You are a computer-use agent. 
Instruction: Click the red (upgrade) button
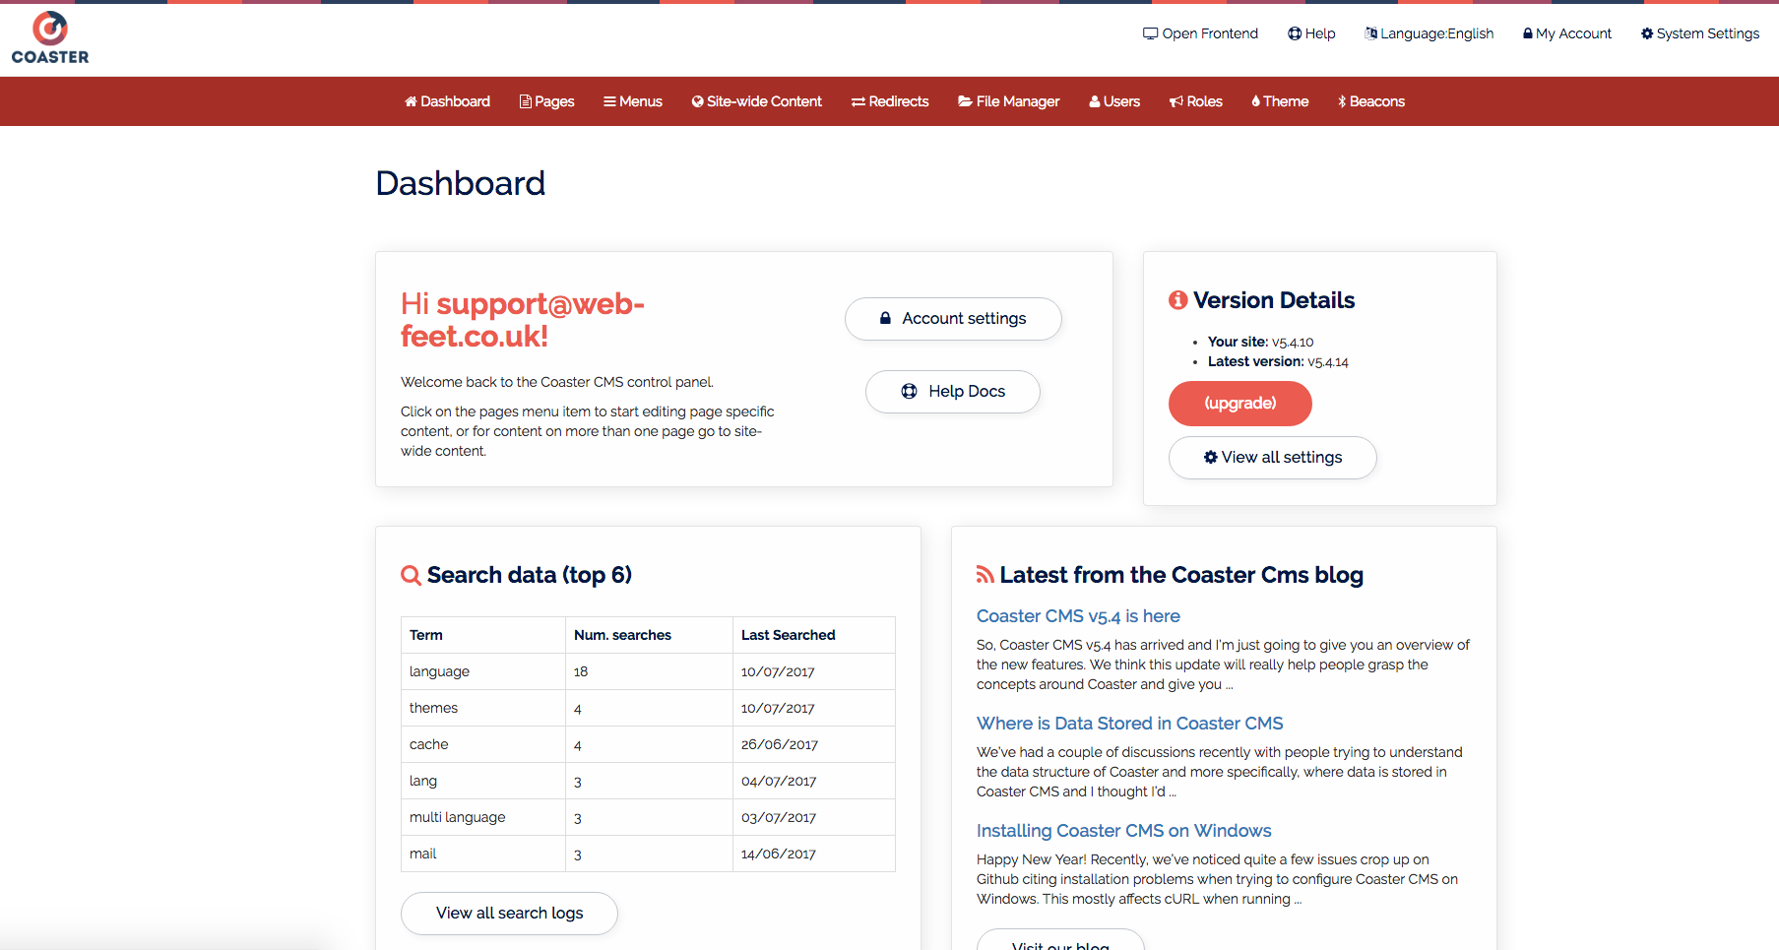1240,404
